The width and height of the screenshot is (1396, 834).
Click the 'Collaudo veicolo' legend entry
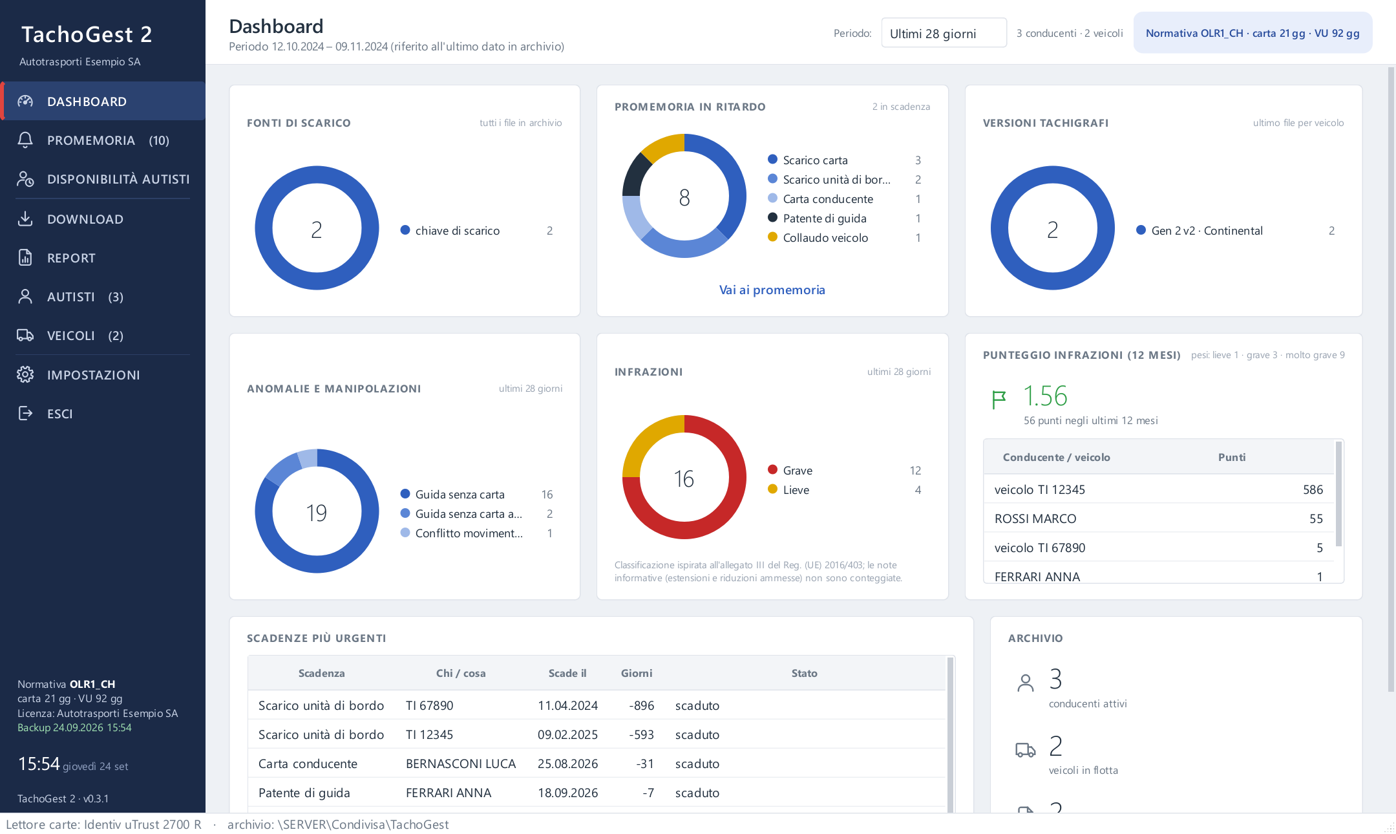844,238
